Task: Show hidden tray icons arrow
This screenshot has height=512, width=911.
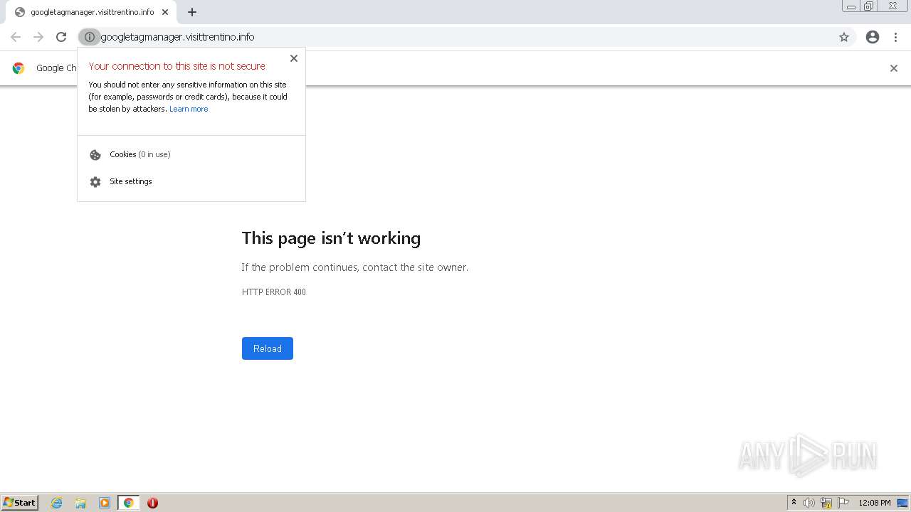Action: (x=794, y=503)
